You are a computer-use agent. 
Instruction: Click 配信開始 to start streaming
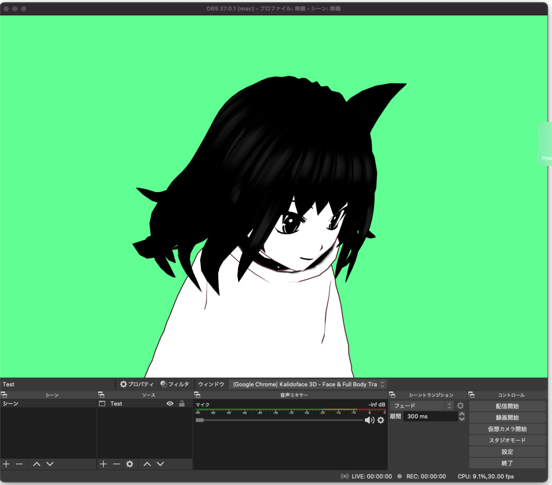[x=507, y=406]
